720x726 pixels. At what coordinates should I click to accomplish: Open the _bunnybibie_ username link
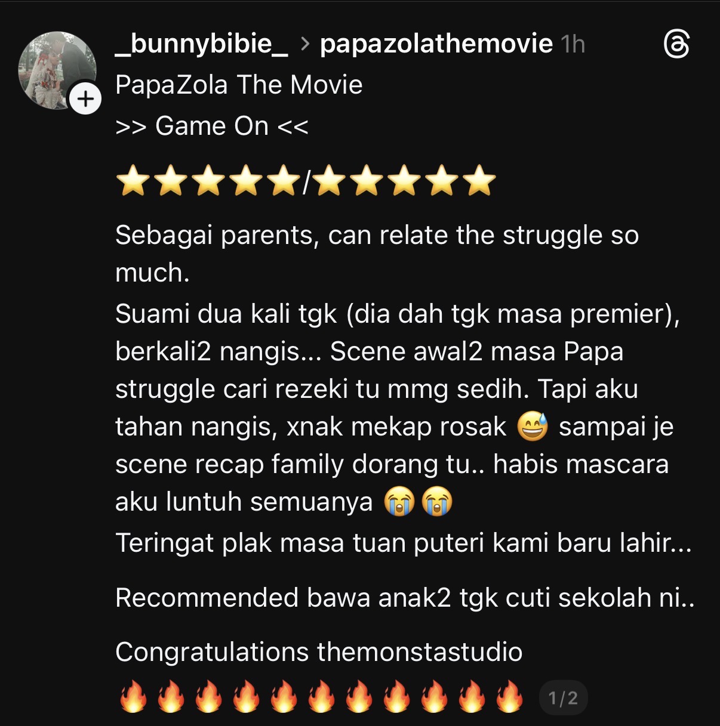pyautogui.click(x=202, y=44)
